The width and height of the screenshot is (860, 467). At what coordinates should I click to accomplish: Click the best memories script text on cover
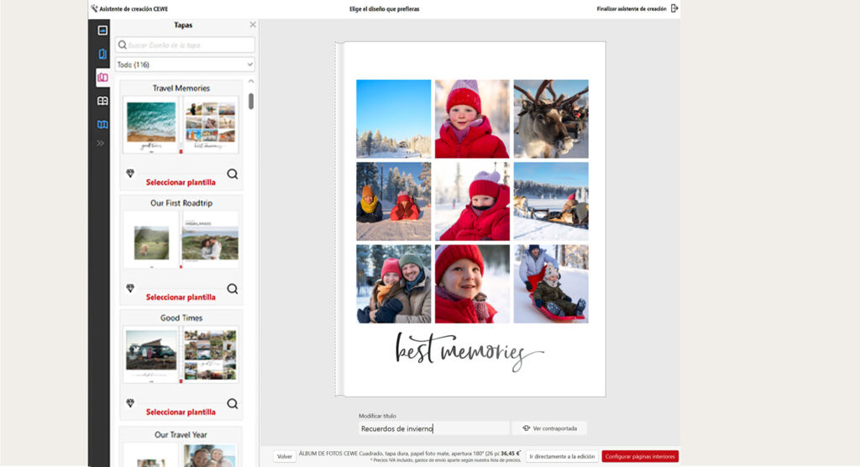point(469,351)
